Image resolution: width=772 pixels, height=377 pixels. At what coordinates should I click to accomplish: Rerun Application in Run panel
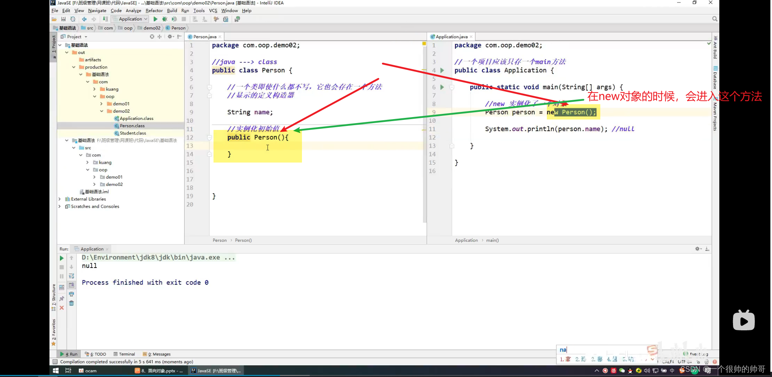62,258
